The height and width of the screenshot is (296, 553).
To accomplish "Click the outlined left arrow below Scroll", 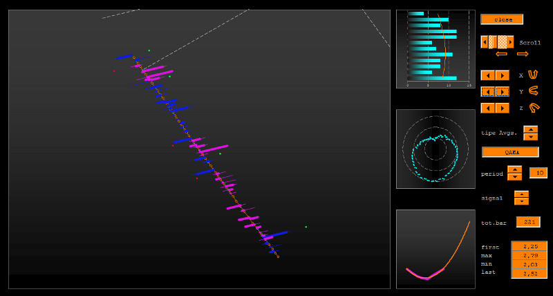I will click(x=502, y=54).
